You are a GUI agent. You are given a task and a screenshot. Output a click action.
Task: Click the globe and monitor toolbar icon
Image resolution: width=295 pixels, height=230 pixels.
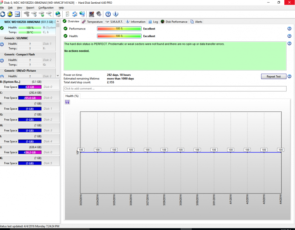(82, 14)
